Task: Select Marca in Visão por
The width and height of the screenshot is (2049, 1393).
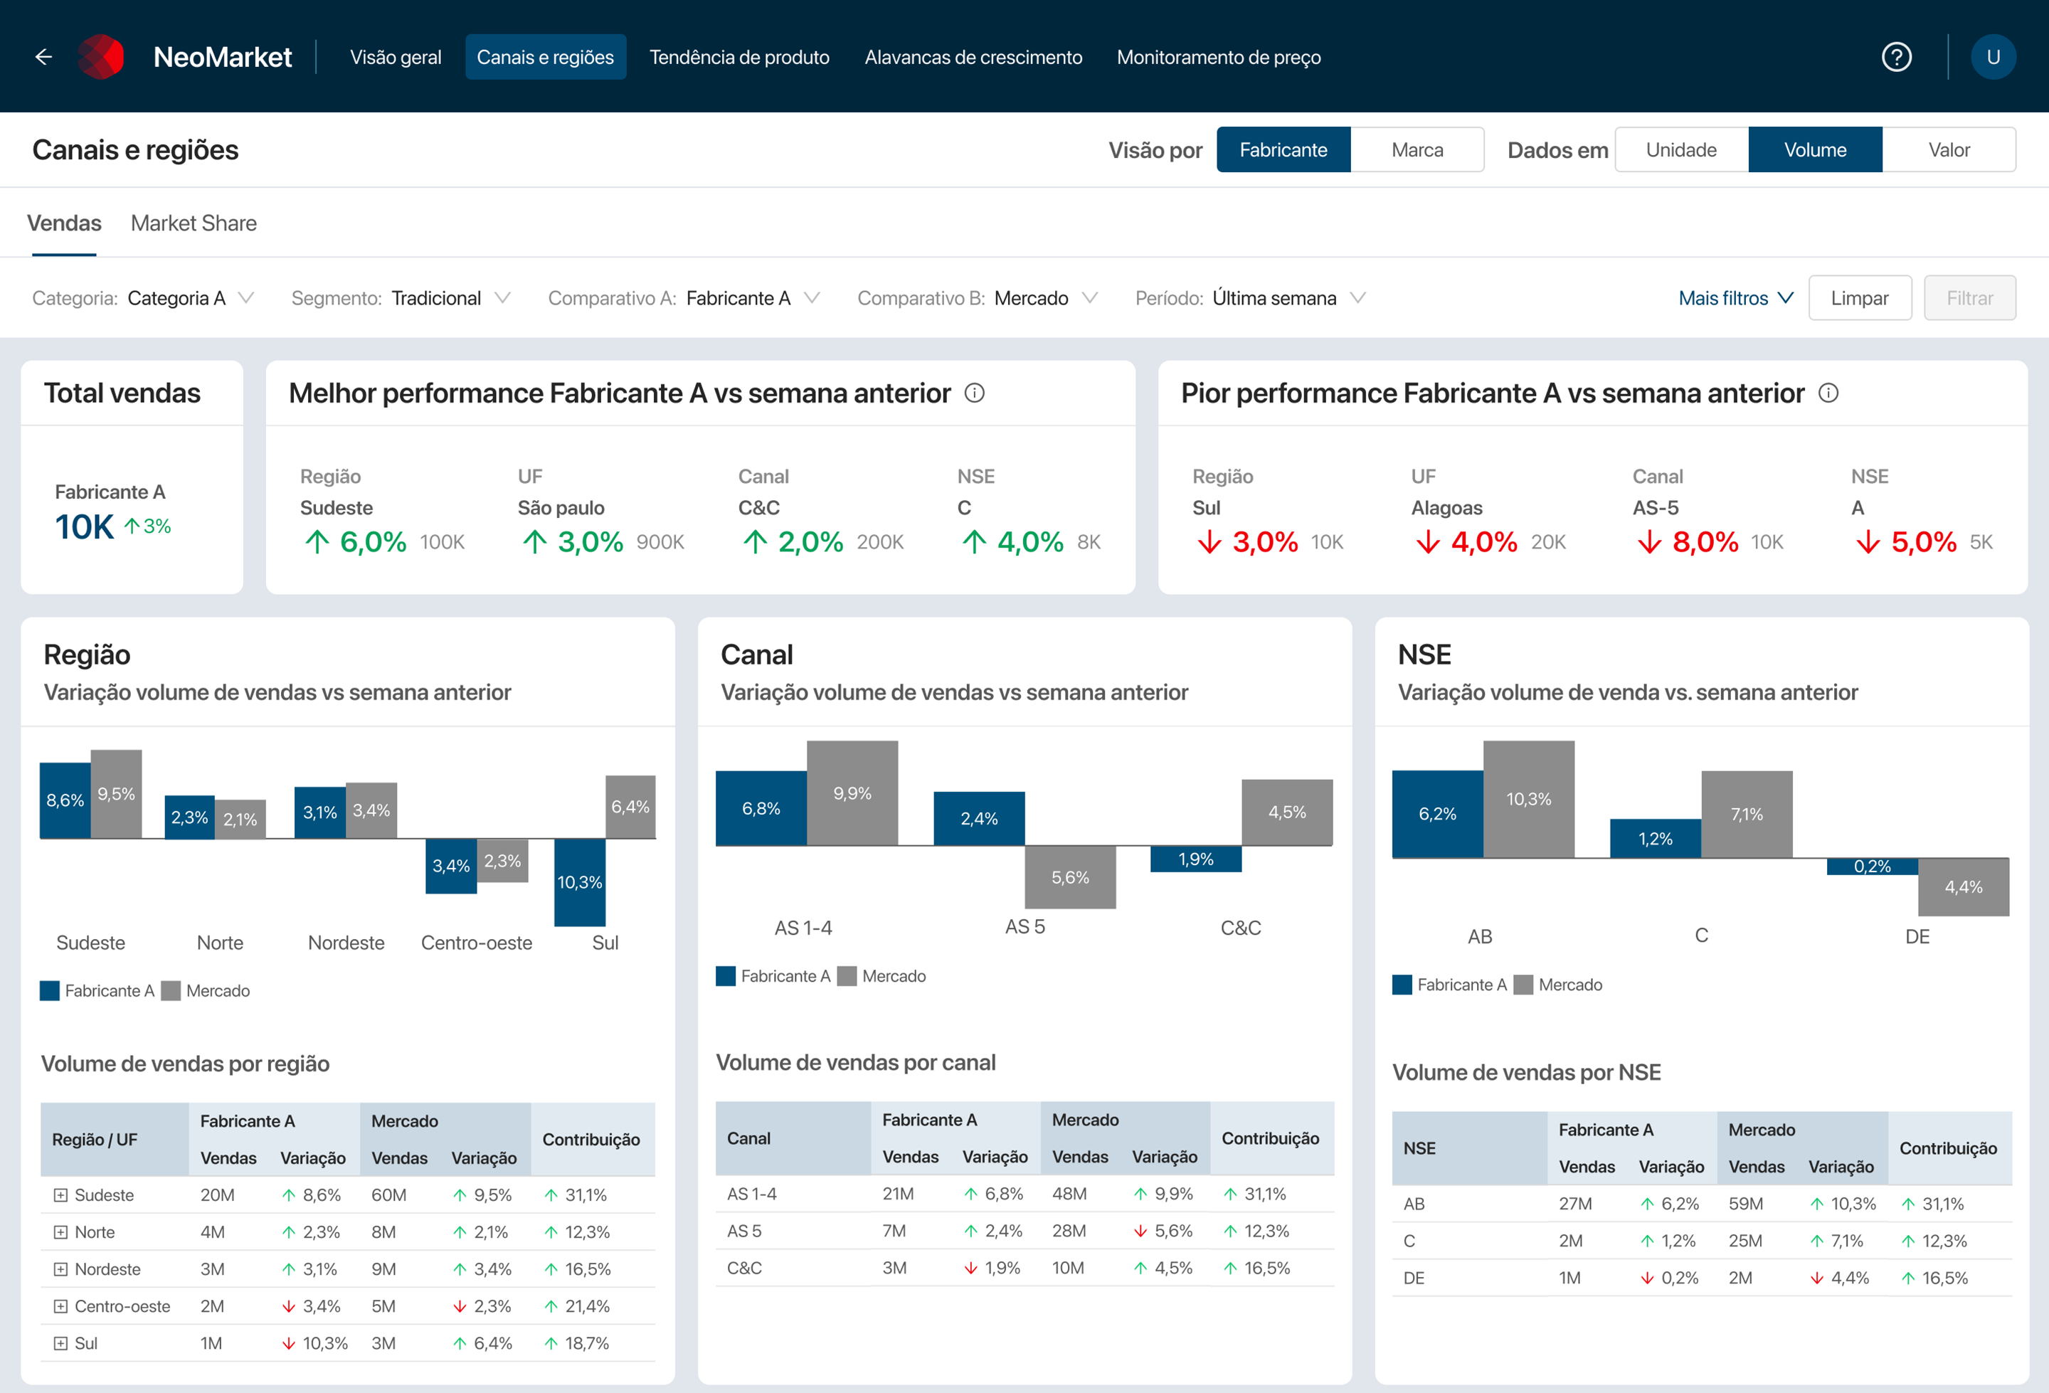Action: tap(1417, 150)
